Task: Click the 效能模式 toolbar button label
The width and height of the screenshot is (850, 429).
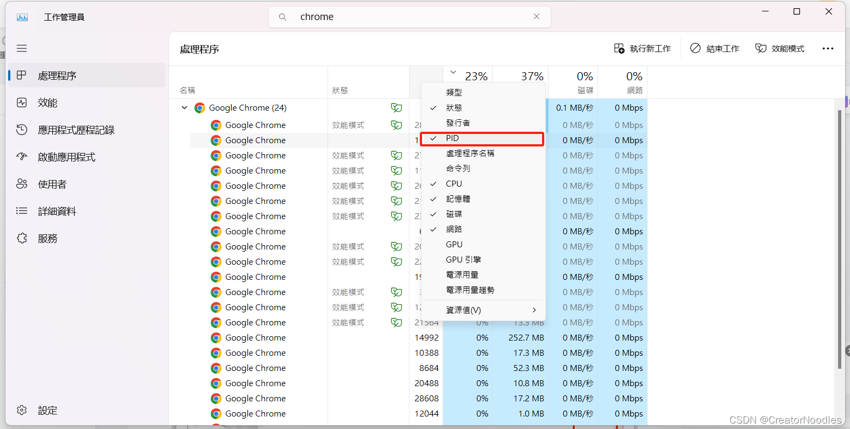Action: tap(788, 48)
